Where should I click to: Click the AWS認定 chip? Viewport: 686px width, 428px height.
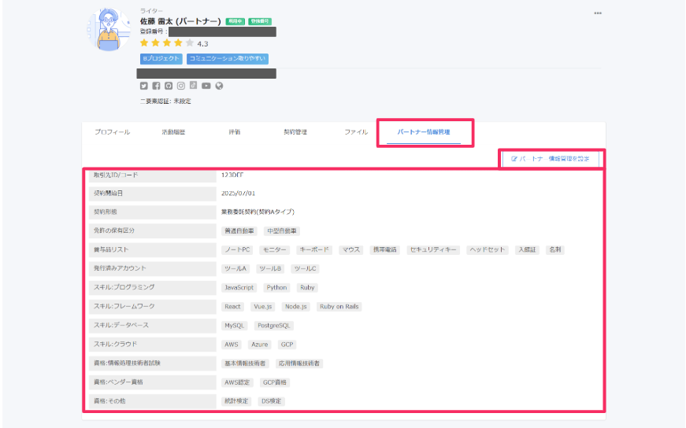coord(237,382)
